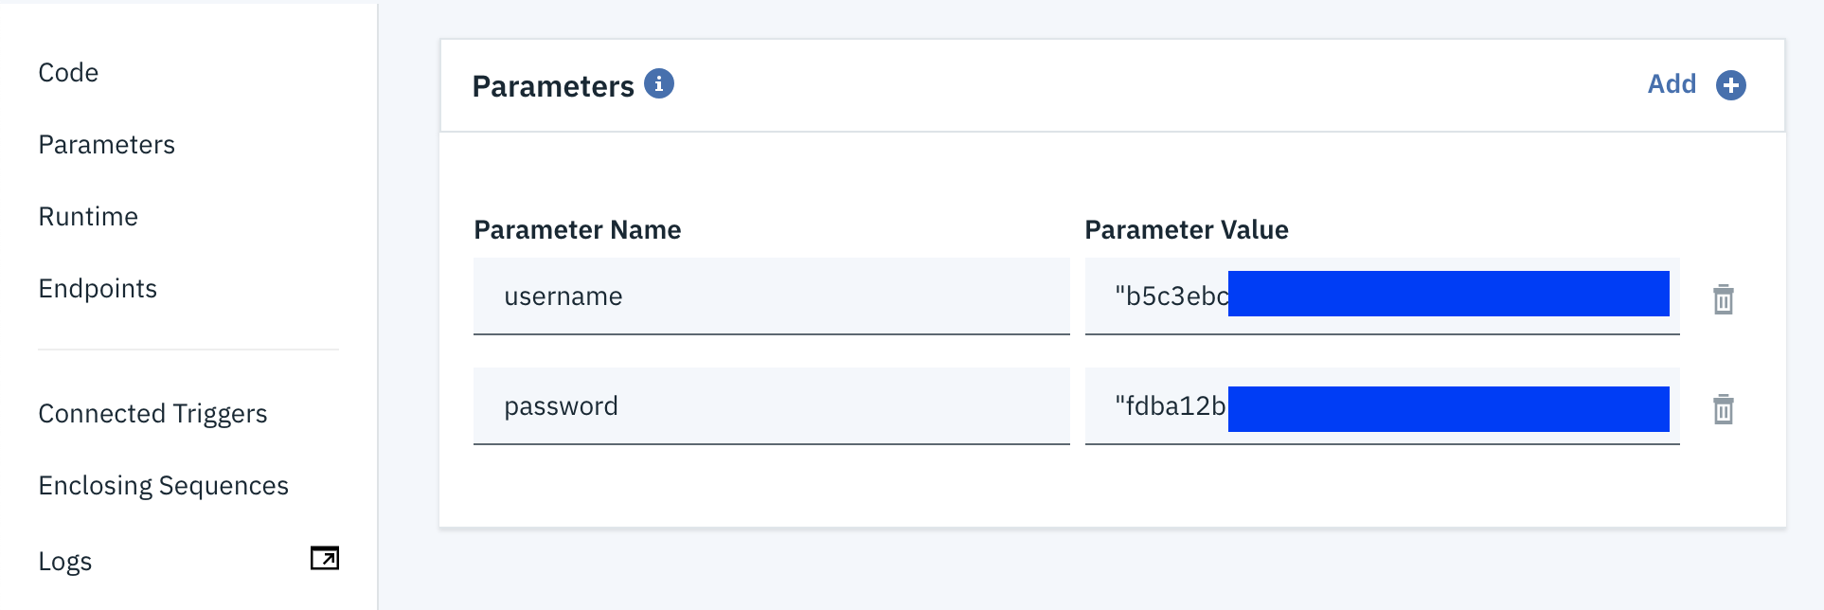Open the Endpoints section
Viewport: 1824px width, 610px height.
click(98, 289)
